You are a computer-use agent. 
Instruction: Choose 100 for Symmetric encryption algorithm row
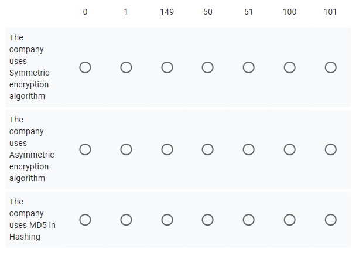click(289, 67)
